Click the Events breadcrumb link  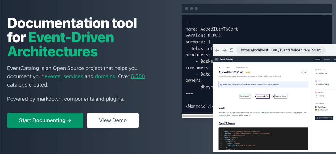click(x=228, y=67)
